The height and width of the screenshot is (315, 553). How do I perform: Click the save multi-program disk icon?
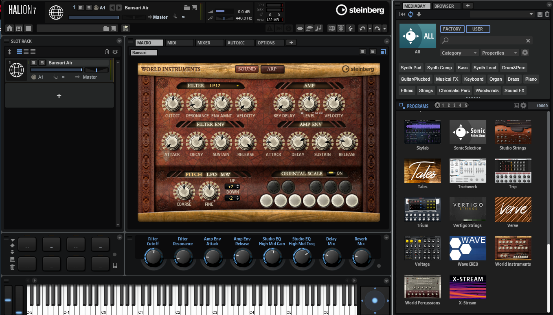click(113, 29)
